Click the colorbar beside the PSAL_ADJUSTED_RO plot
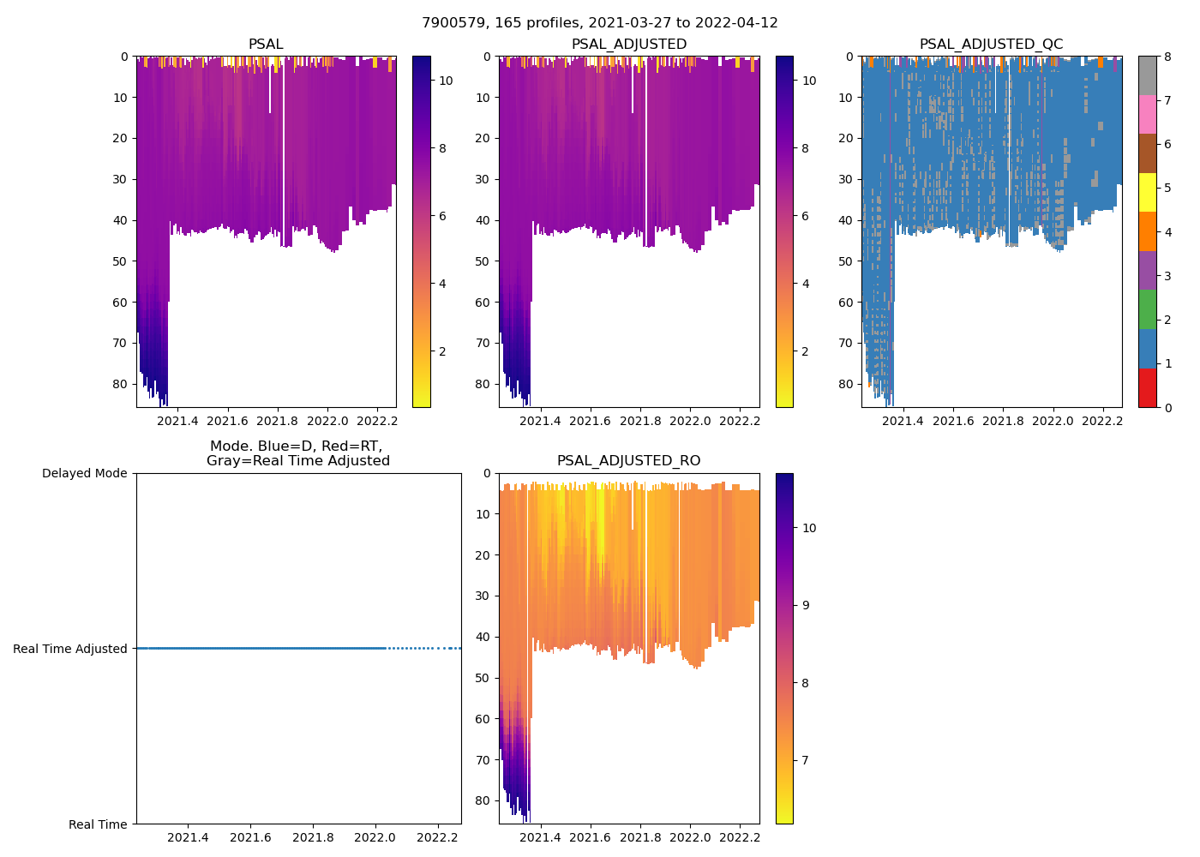Screen dimensions: 1200x857 tap(783, 648)
